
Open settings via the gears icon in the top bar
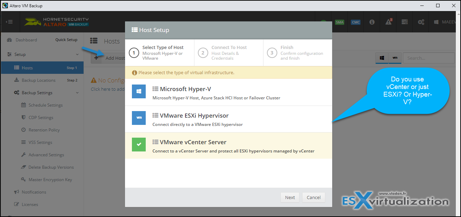pos(421,22)
